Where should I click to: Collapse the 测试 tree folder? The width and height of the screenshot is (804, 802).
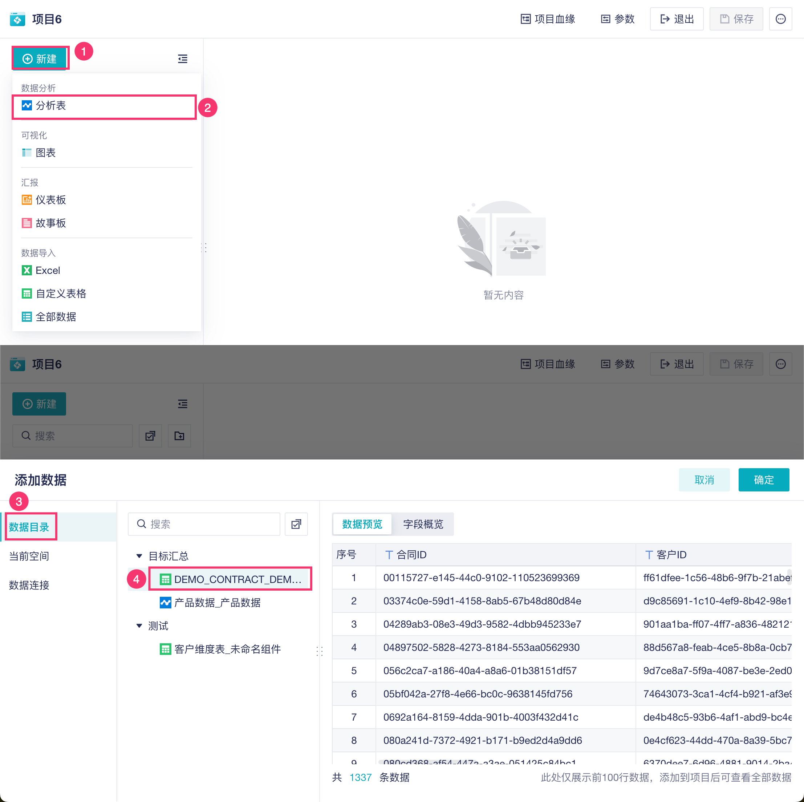point(139,626)
